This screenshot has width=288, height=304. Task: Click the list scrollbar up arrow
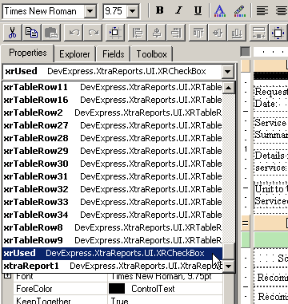click(229, 88)
